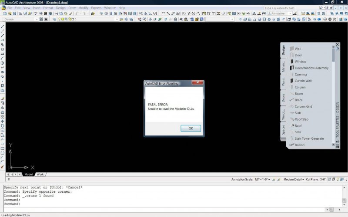348x217 pixels.
Task: Select the Stair Tower Generate tool
Action: click(307, 138)
